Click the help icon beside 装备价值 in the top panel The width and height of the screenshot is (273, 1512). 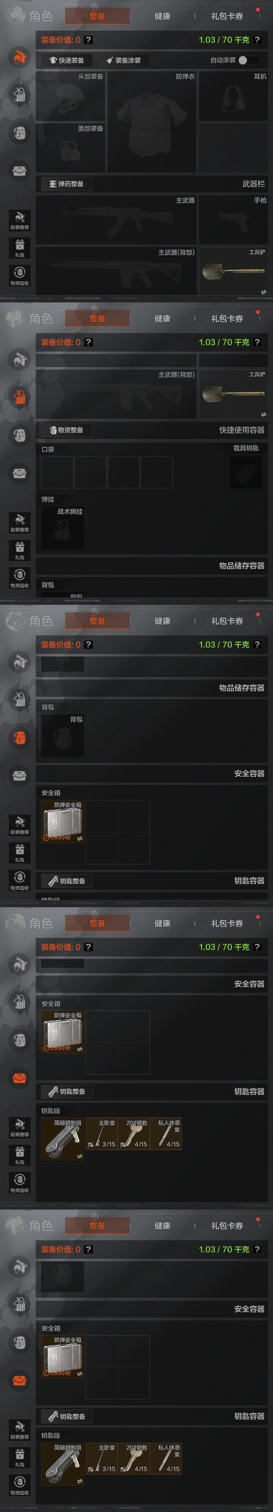[x=88, y=40]
